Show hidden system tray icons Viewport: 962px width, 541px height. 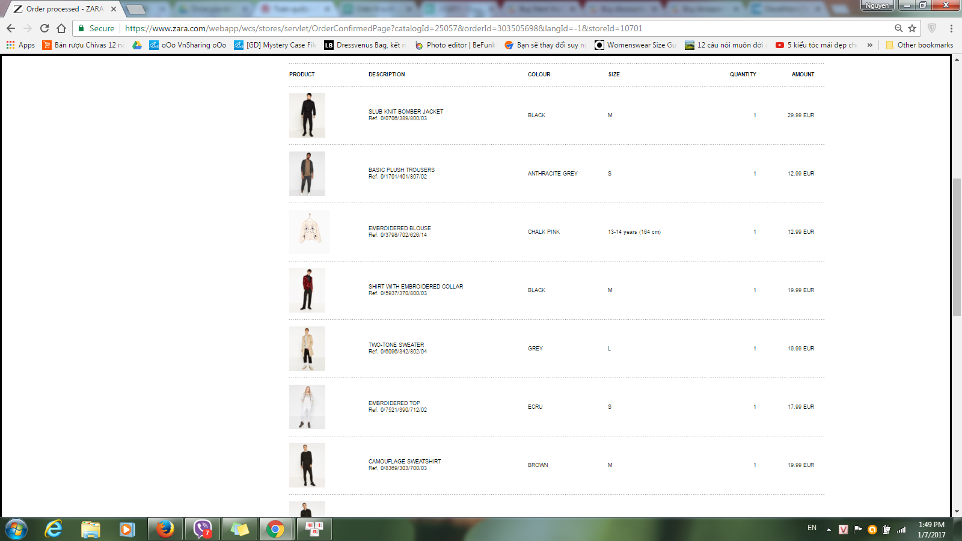click(829, 530)
